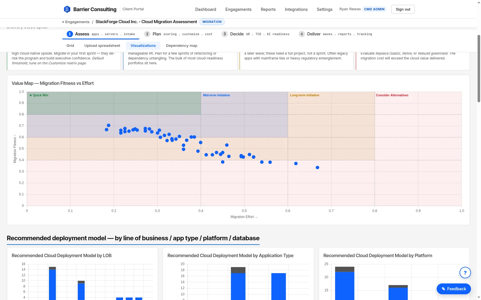Click the CMD ADMIN role badge

pyautogui.click(x=374, y=9)
